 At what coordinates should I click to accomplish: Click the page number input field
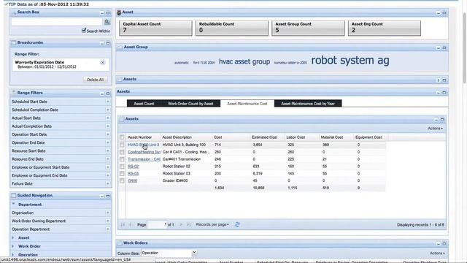(x=158, y=224)
